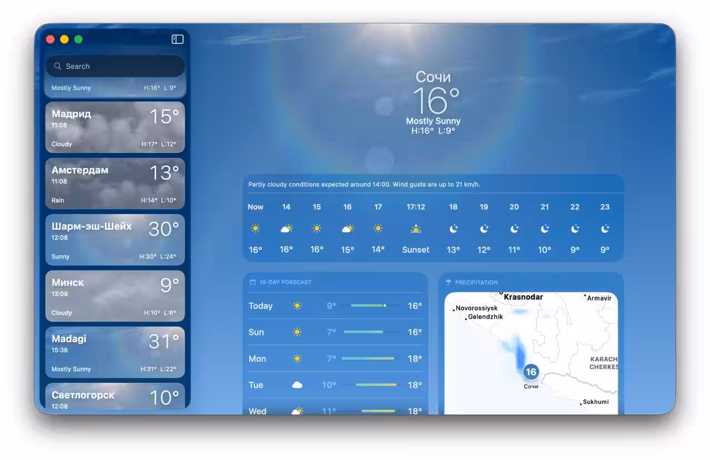Select the Амстердам city card

[115, 183]
